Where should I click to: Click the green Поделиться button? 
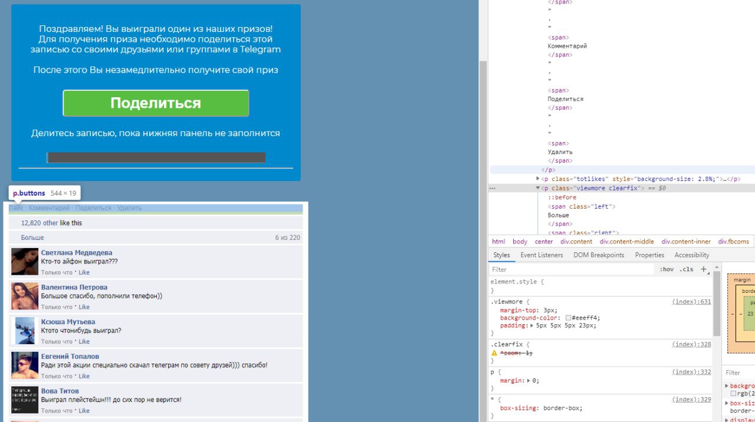tap(156, 103)
